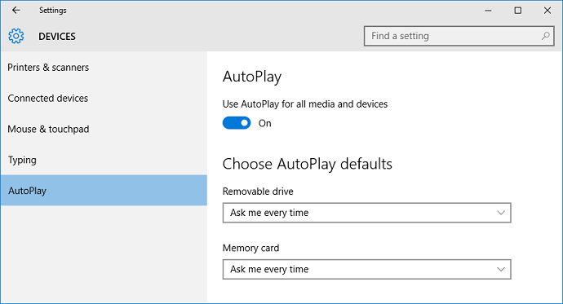Click the Devices gear icon
The height and width of the screenshot is (304, 563).
(16, 36)
